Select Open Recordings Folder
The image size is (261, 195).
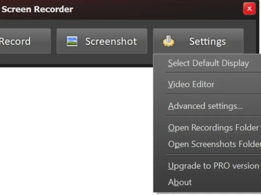[213, 128]
